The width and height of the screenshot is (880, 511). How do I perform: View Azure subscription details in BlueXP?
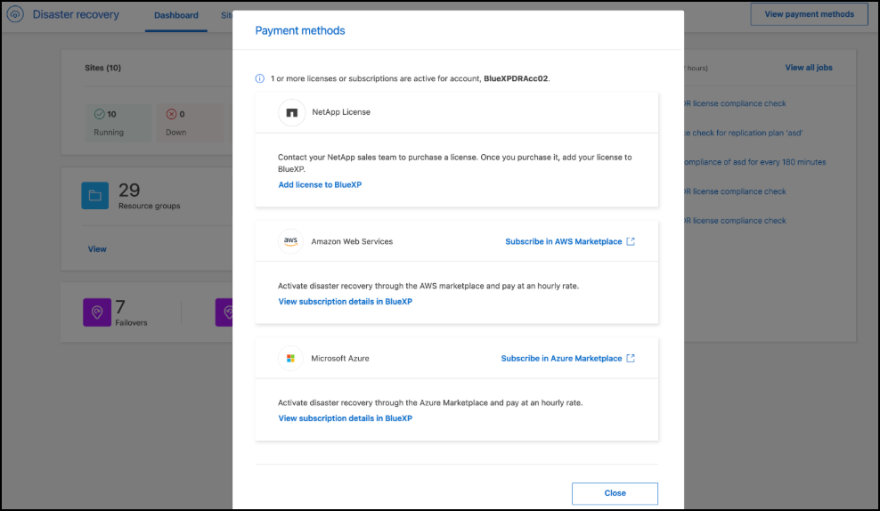click(345, 418)
